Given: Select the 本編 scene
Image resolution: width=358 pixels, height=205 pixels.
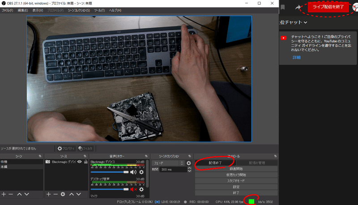Looking at the screenshot, I should [x=21, y=167].
